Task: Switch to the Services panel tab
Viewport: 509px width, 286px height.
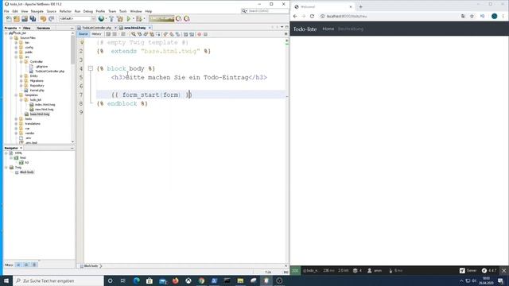Action: click(x=44, y=29)
